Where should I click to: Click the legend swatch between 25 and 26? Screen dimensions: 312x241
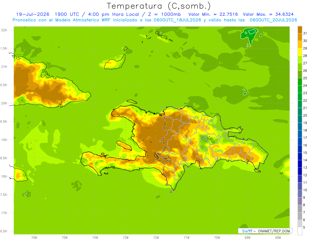pyautogui.click(x=300, y=74)
